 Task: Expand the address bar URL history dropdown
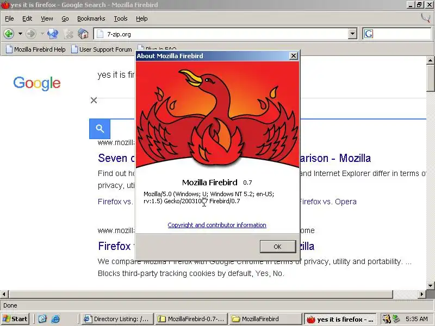point(352,34)
